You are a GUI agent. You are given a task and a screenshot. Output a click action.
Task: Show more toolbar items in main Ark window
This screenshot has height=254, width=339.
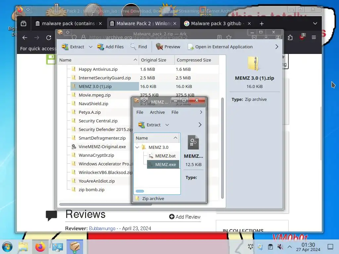[x=277, y=47]
